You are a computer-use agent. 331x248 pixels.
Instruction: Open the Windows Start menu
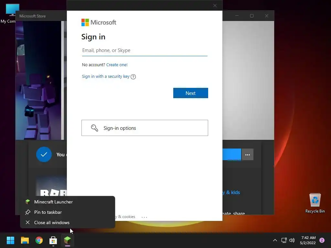click(x=10, y=240)
